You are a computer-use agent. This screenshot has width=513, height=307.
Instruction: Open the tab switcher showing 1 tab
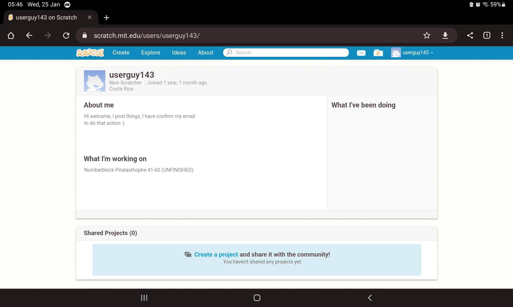pyautogui.click(x=487, y=35)
